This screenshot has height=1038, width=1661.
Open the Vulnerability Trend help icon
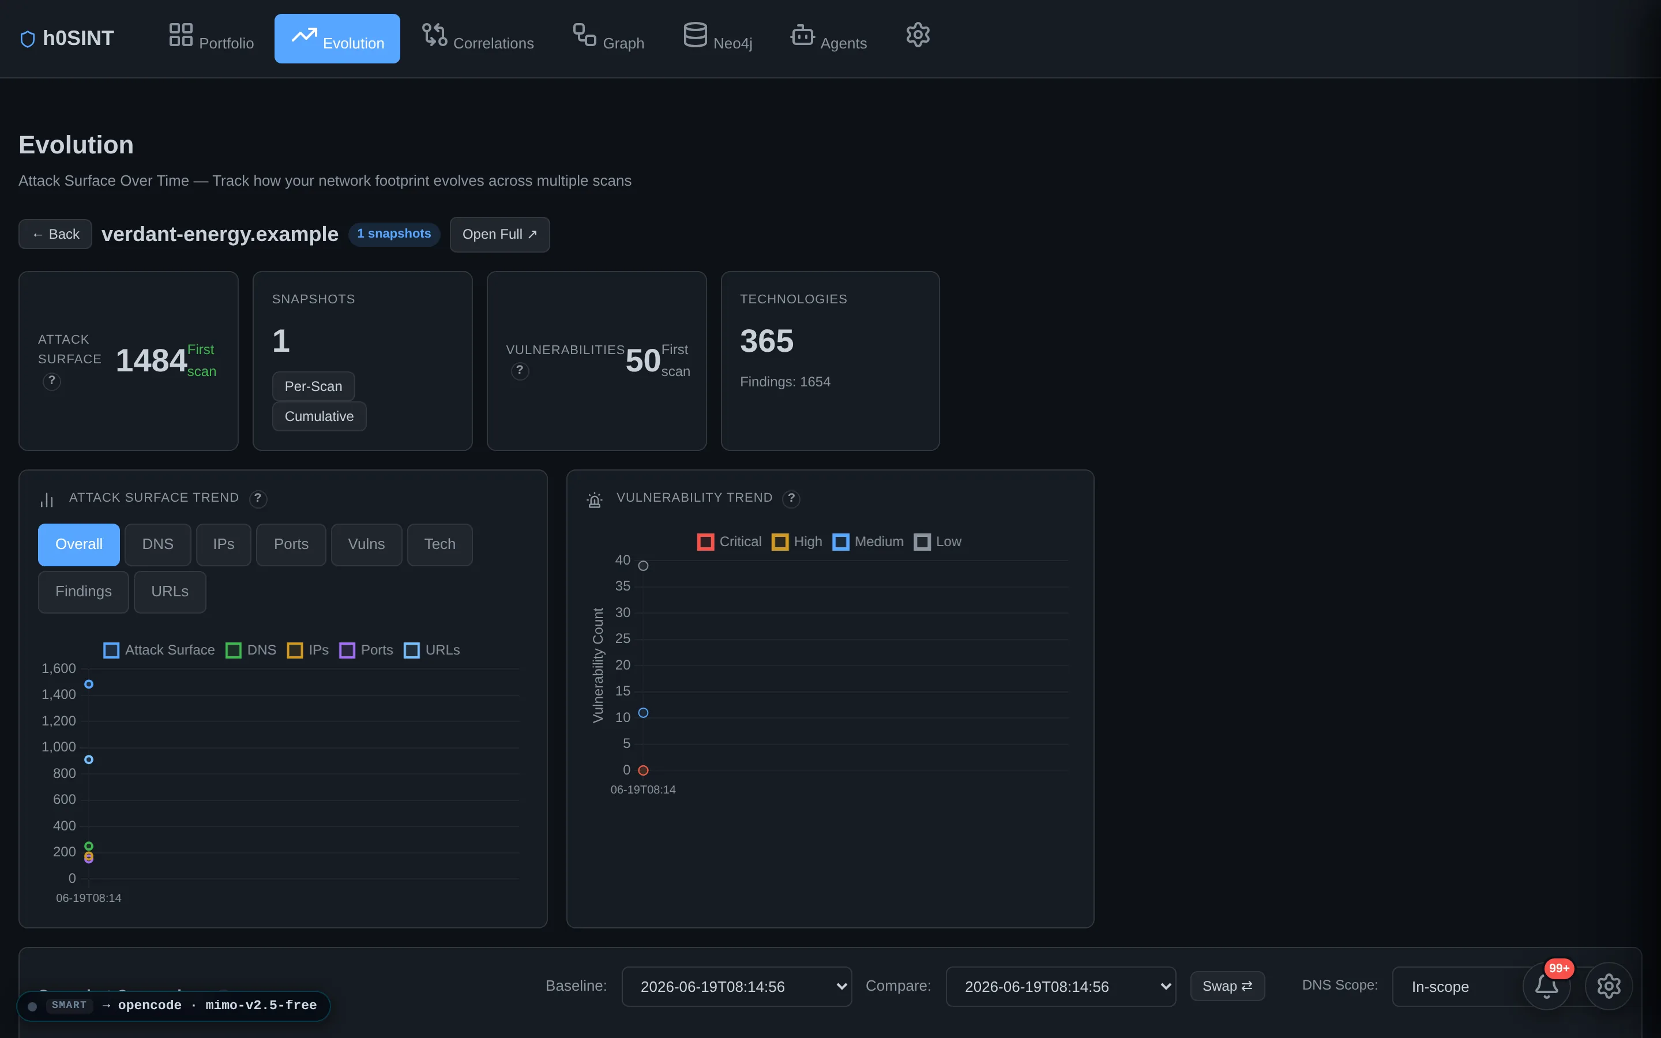(791, 498)
